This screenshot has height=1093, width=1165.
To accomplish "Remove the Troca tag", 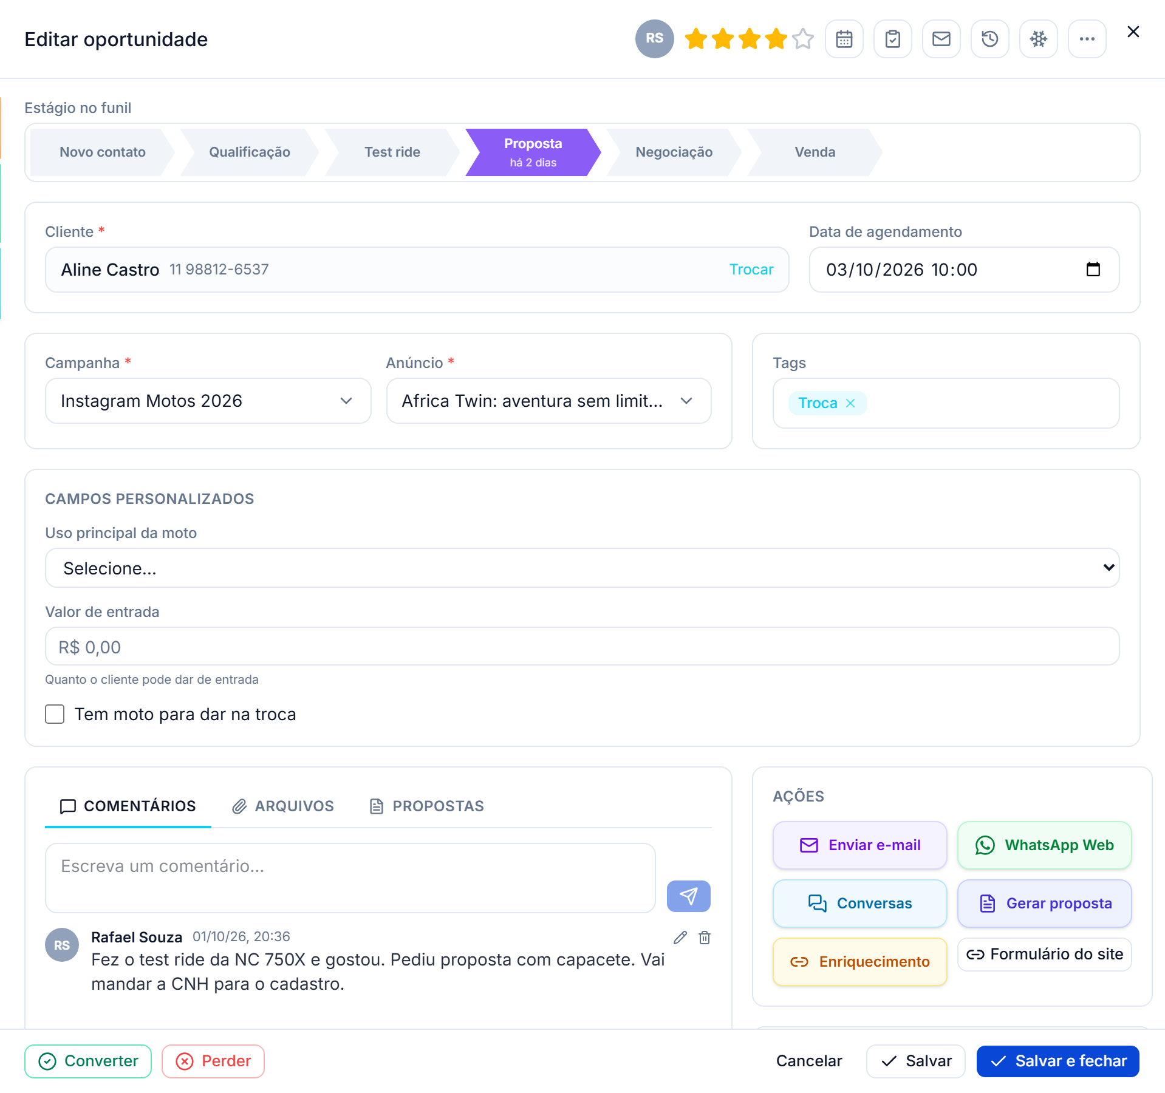I will (x=850, y=403).
